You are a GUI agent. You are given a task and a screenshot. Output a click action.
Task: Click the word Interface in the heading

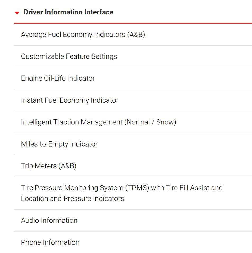(99, 12)
